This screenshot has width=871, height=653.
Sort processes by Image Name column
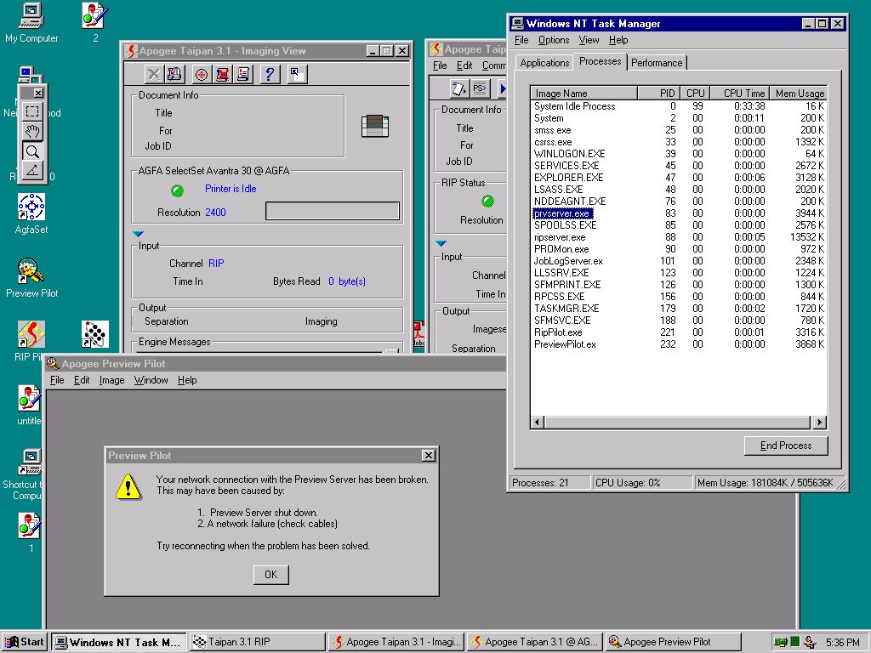[x=584, y=94]
